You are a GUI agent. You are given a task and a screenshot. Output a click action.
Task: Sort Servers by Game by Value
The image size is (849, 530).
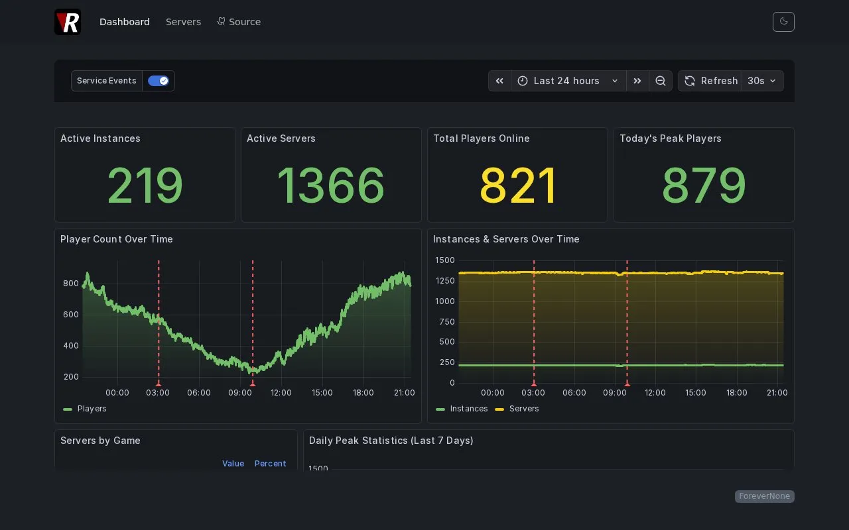pyautogui.click(x=233, y=464)
